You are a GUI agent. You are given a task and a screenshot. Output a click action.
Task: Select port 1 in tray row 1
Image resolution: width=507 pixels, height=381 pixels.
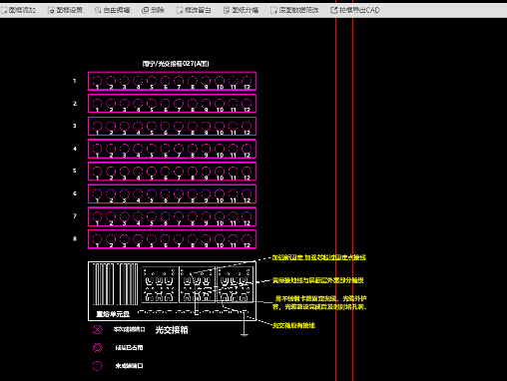point(97,81)
